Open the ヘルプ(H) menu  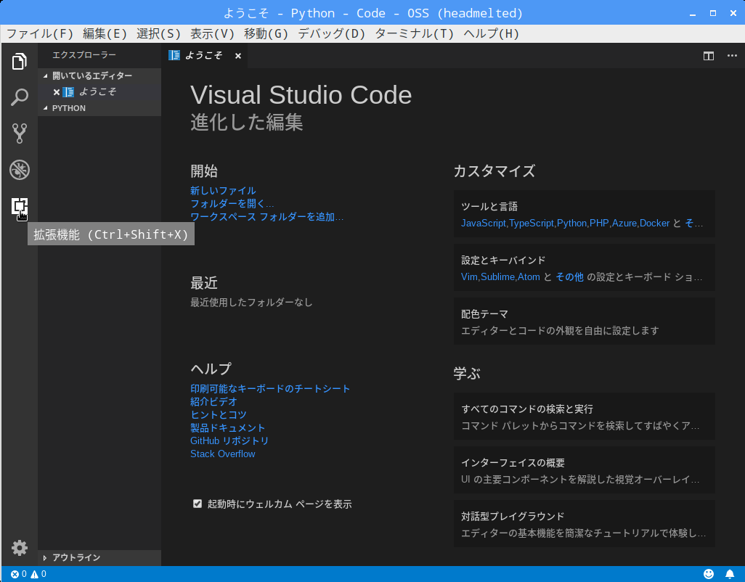click(x=492, y=33)
